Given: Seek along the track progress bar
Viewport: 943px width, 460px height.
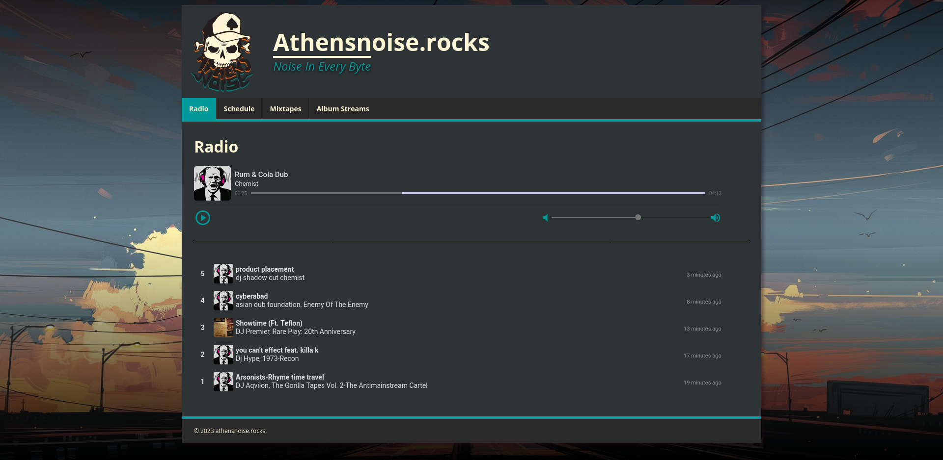Looking at the screenshot, I should pyautogui.click(x=478, y=193).
